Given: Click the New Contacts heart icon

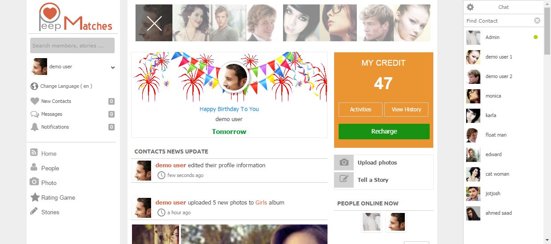Looking at the screenshot, I should [35, 101].
